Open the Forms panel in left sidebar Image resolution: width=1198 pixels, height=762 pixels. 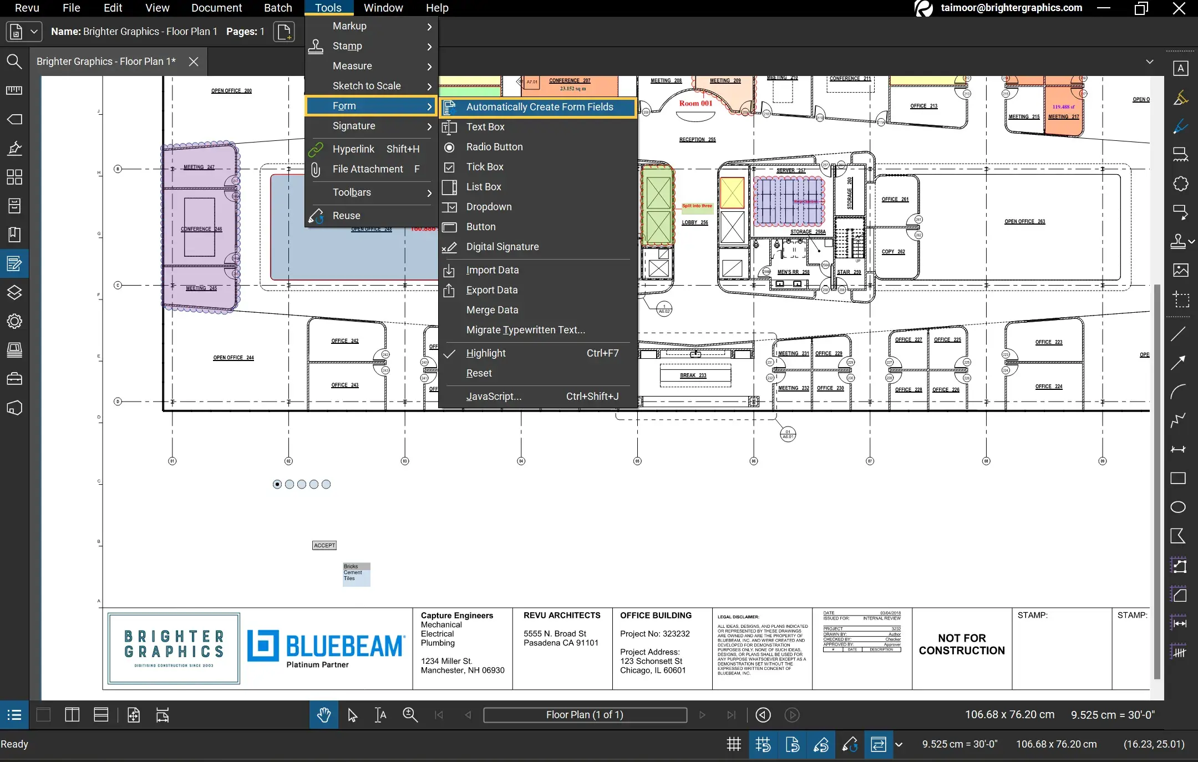pyautogui.click(x=14, y=263)
